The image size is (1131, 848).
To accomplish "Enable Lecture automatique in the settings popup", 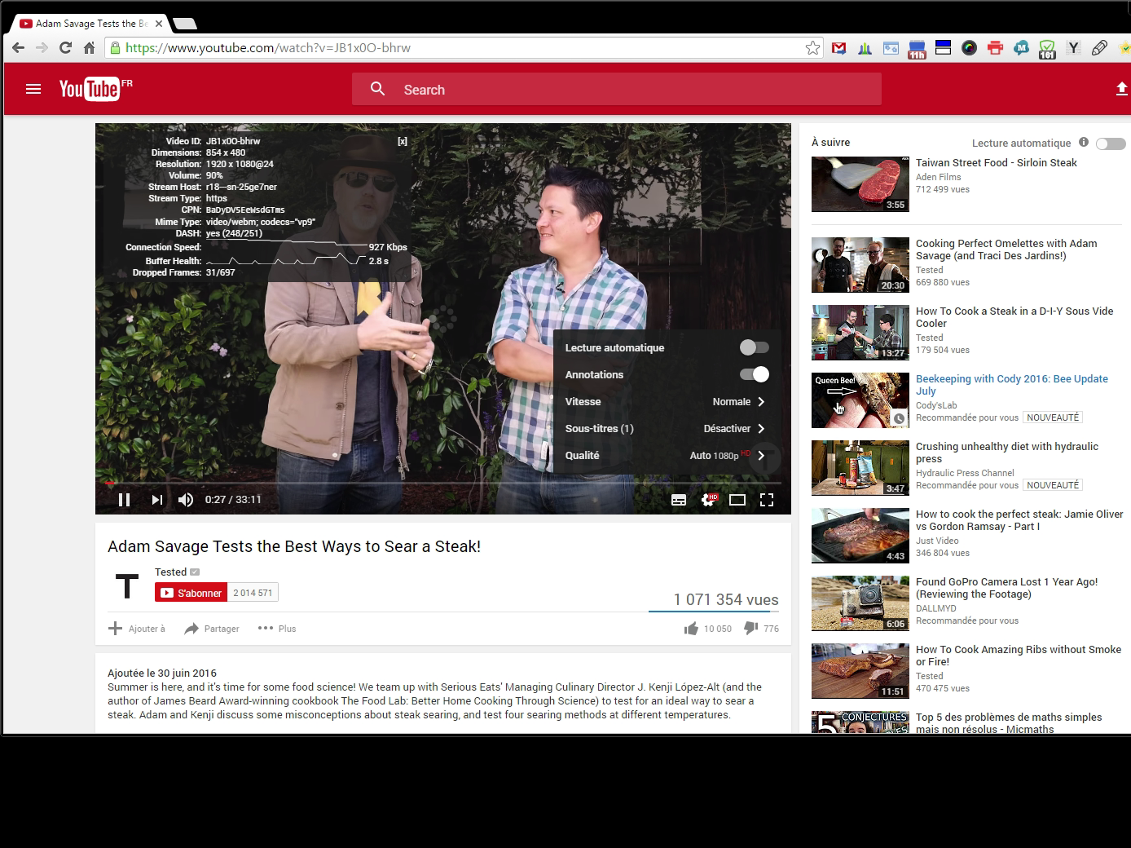I will [754, 347].
